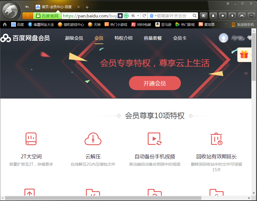
Task: Open the download manager arrow icon
Action: pyautogui.click(x=232, y=16)
